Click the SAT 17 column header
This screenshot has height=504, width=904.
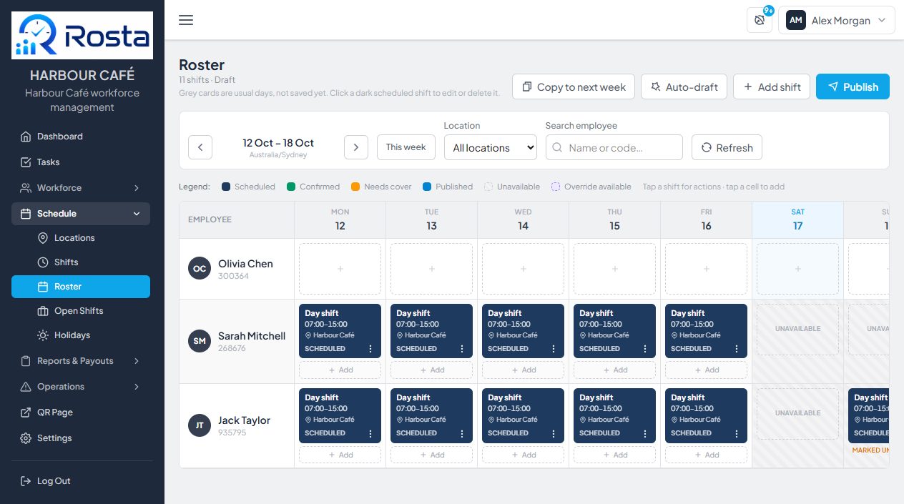tap(798, 219)
